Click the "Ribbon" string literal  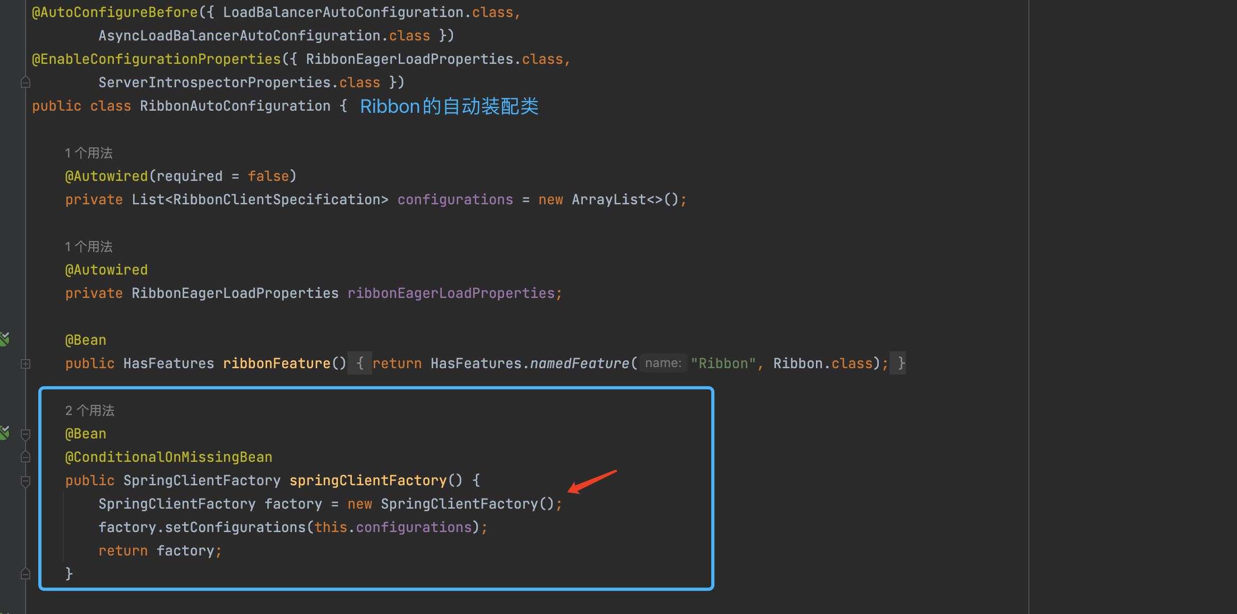click(723, 363)
